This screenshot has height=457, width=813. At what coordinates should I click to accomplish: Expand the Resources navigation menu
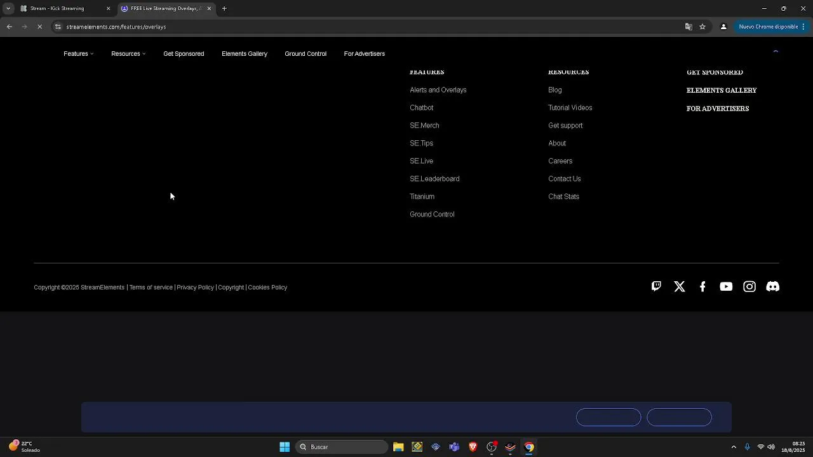(x=128, y=54)
